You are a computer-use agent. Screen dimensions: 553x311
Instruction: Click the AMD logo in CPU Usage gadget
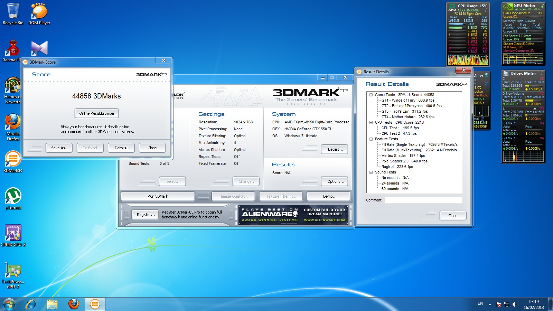pyautogui.click(x=452, y=7)
